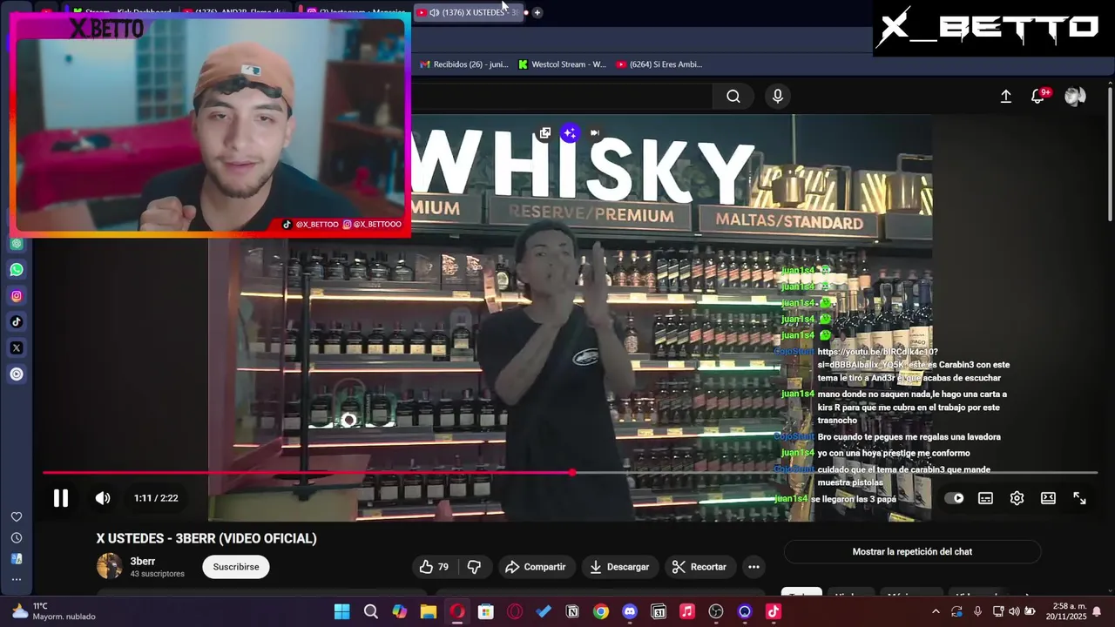Like the video showing 79 likes

(434, 567)
